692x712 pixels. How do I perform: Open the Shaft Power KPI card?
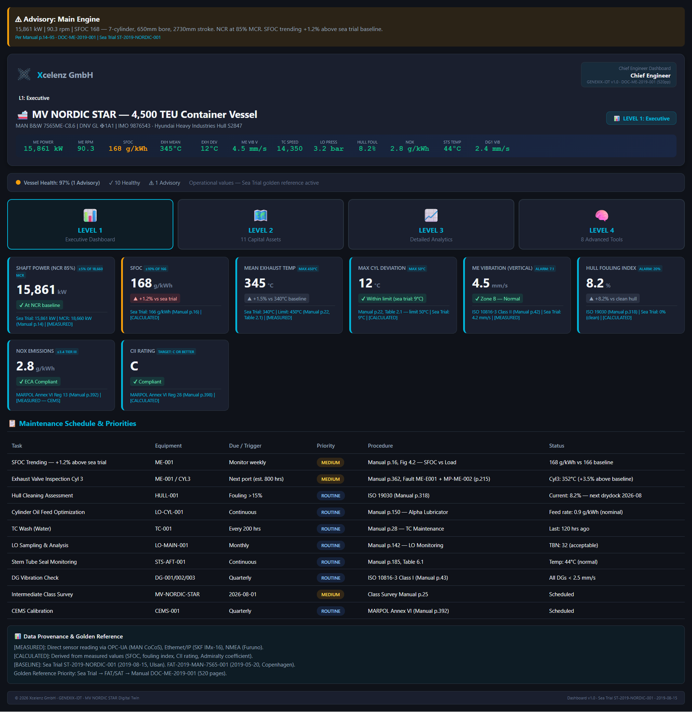61,295
